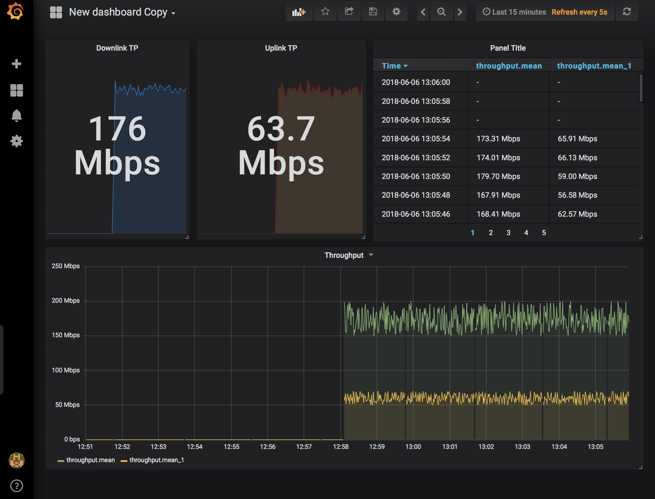
Task: Click the navigate back time arrow
Action: pyautogui.click(x=423, y=12)
